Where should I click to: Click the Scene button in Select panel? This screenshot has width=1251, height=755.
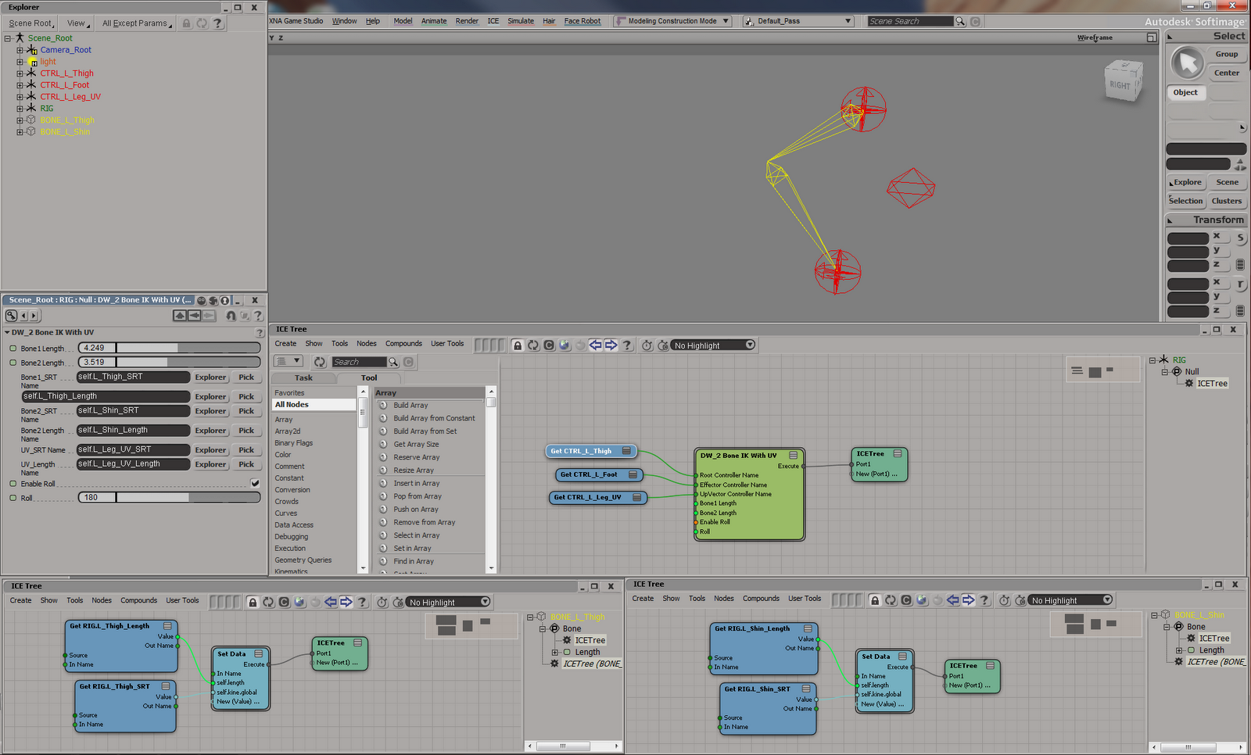pos(1228,182)
